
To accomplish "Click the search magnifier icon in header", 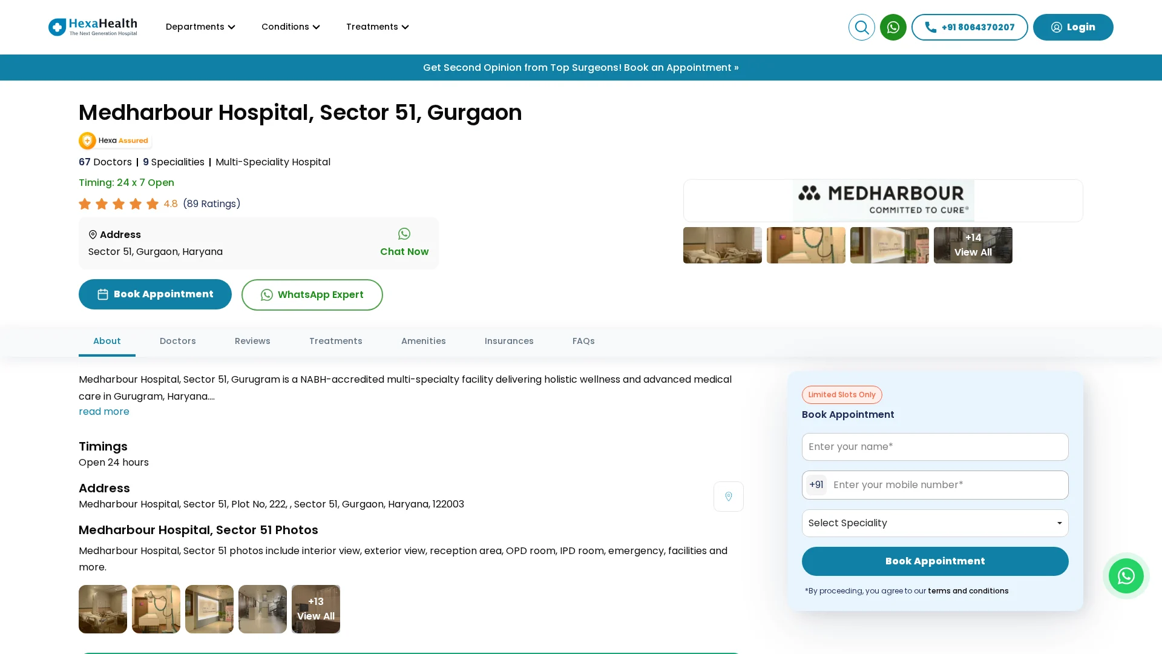I will click(x=862, y=27).
